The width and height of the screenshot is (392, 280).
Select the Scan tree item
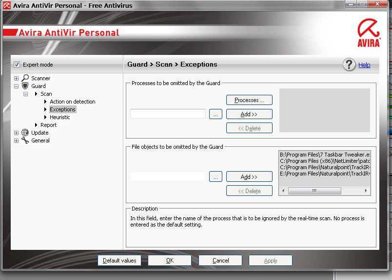tap(46, 94)
